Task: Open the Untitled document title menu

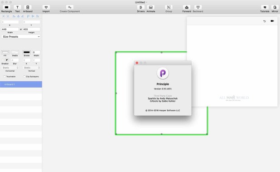Action: (141, 2)
